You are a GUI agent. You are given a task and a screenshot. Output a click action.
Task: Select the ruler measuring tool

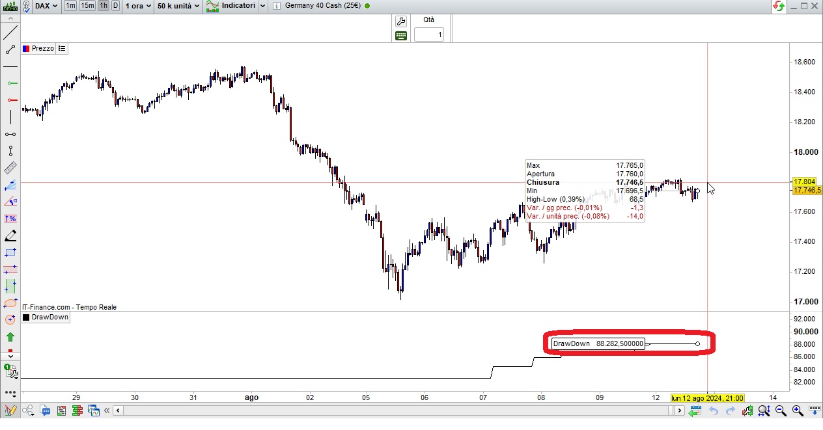pyautogui.click(x=10, y=168)
